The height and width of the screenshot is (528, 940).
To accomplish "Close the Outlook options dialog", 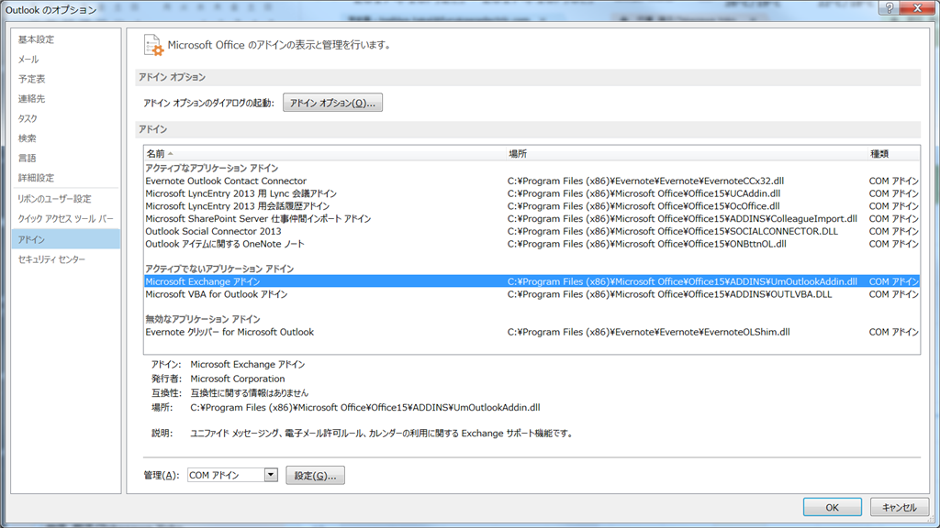I will point(917,7).
